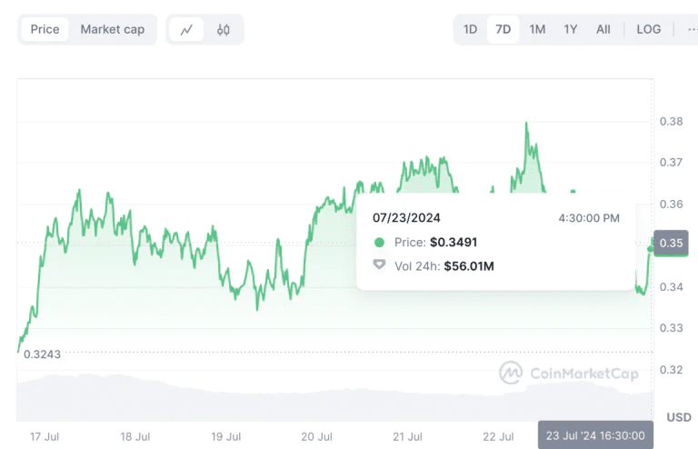Screen dimensions: 698x449
Task: Click the USD currency label
Action: tap(678, 417)
